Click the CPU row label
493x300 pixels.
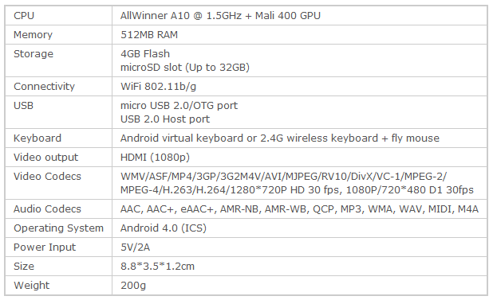pos(24,16)
